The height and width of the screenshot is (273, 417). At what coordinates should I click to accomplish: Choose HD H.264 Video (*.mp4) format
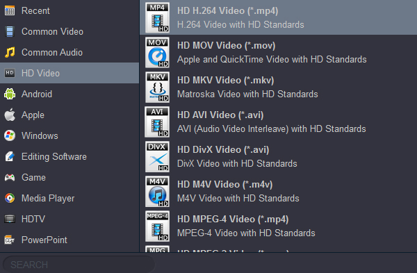[279, 17]
